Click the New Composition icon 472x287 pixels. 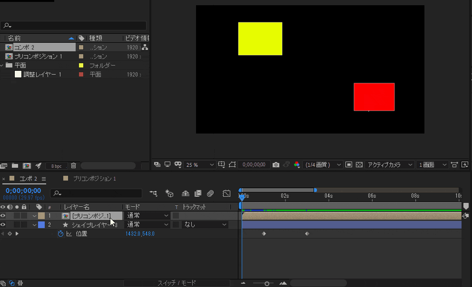click(x=27, y=165)
